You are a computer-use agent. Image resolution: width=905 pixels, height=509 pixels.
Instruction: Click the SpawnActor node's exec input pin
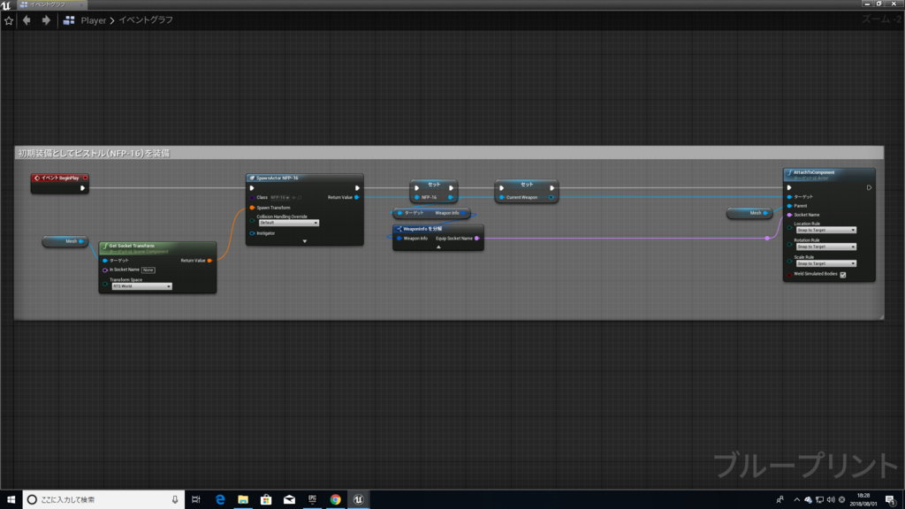(252, 188)
